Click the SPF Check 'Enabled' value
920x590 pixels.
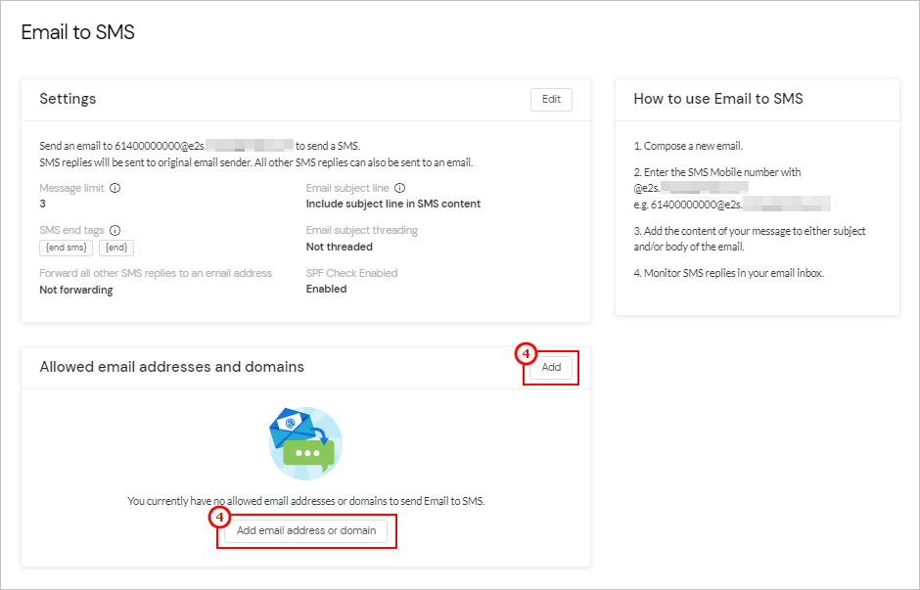coord(326,290)
